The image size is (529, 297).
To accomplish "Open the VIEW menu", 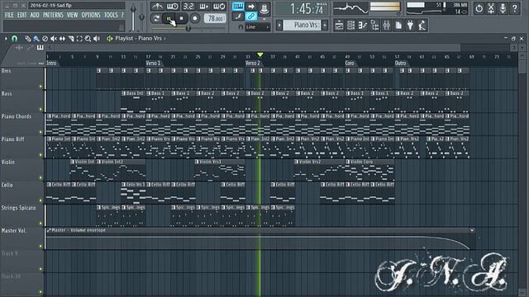I will pyautogui.click(x=72, y=15).
